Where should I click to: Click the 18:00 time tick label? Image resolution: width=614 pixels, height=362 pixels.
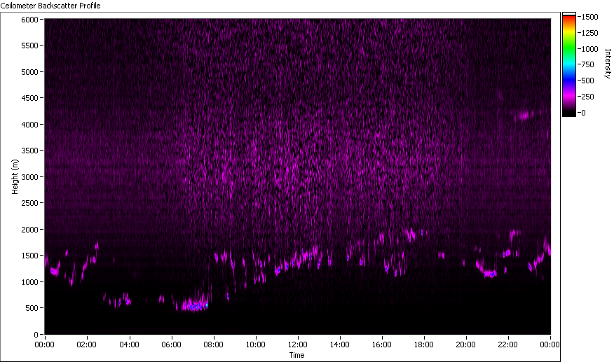(423, 344)
